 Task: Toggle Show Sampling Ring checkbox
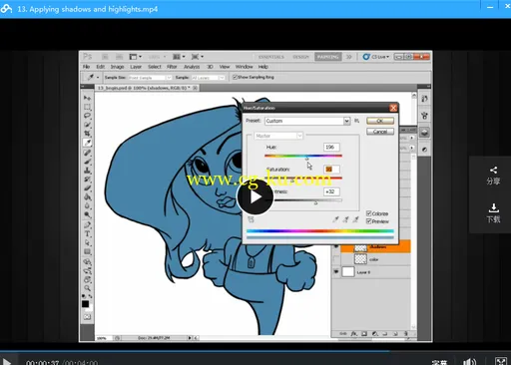coord(235,77)
